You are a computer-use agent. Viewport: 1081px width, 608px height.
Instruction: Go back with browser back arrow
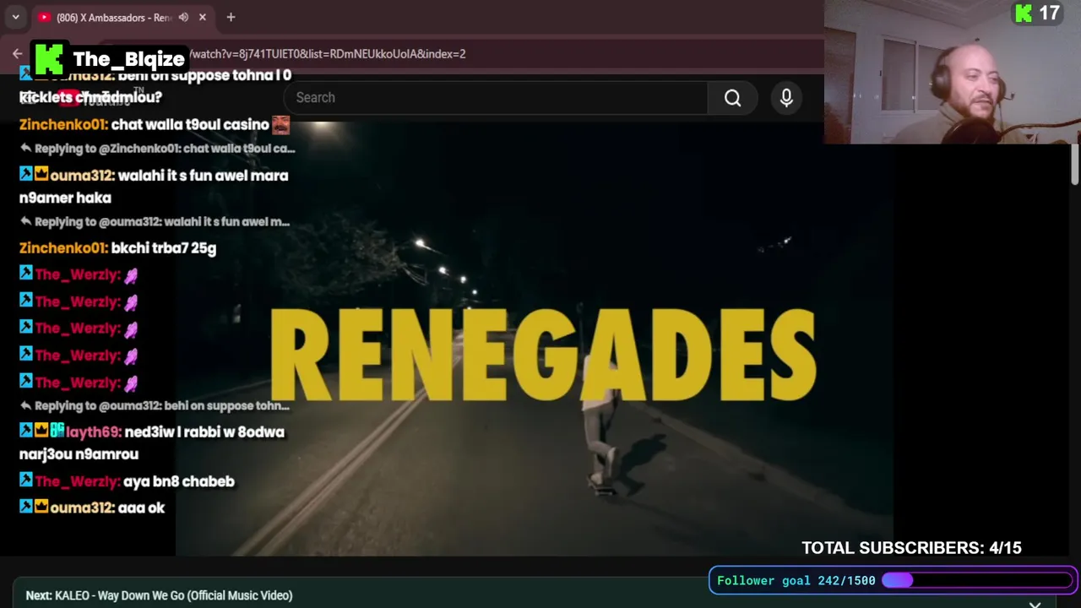17,53
